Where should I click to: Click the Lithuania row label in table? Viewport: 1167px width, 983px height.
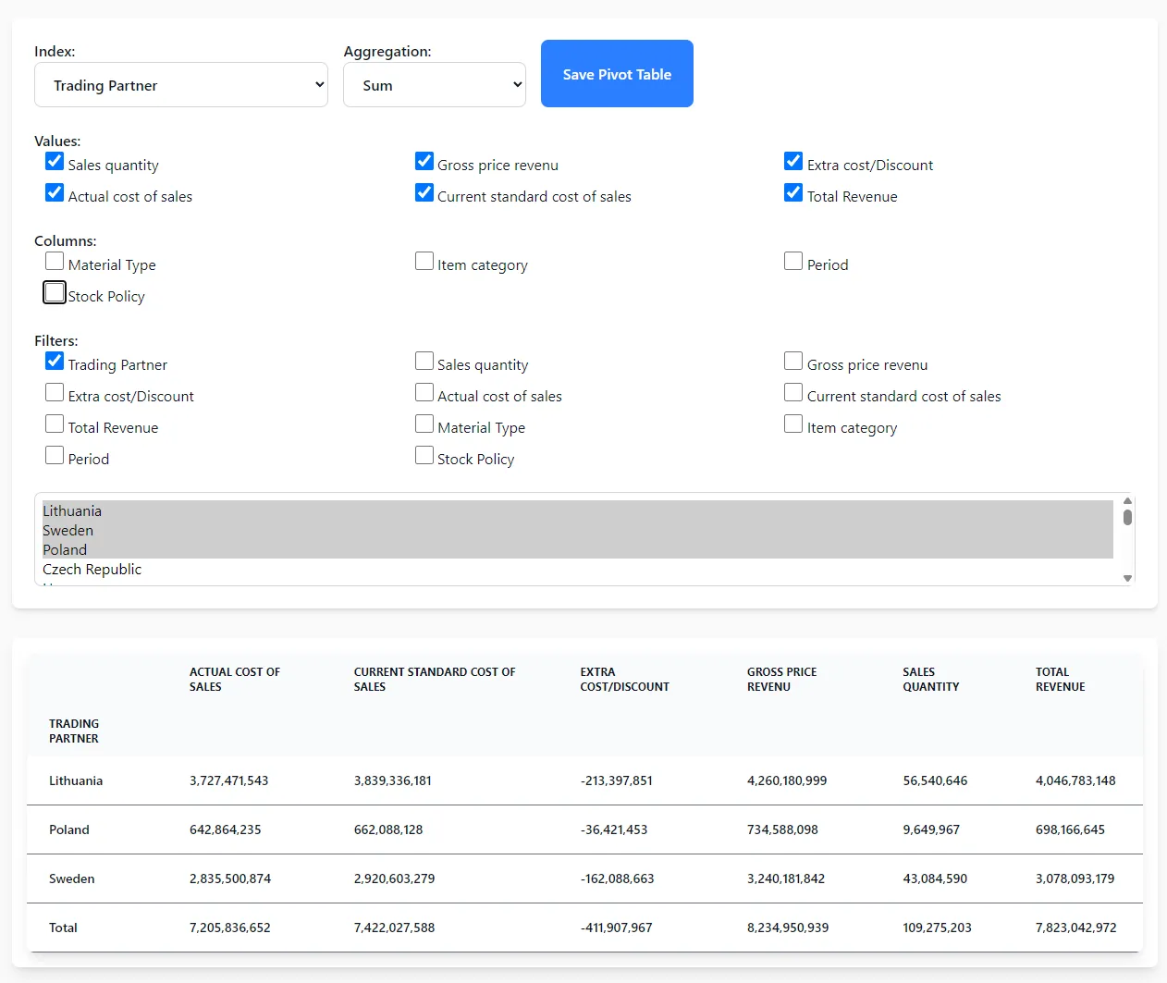coord(76,780)
